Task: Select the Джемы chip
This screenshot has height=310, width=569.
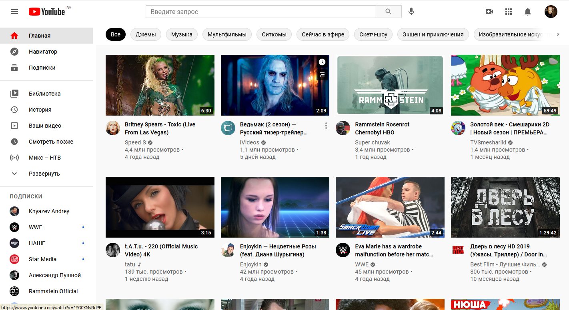Action: [146, 34]
